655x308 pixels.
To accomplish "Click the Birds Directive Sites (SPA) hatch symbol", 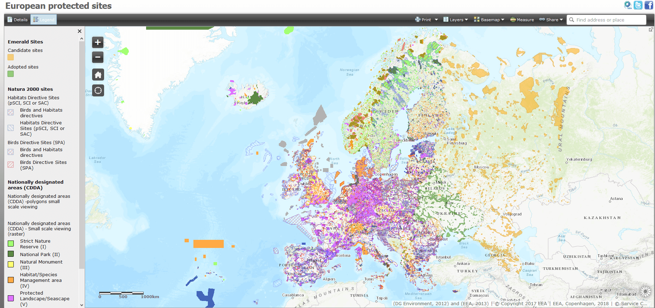I will coord(11,165).
